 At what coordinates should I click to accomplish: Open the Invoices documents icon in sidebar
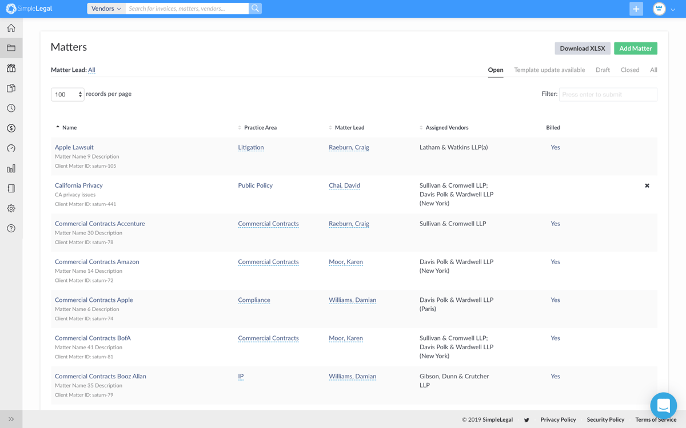pyautogui.click(x=11, y=88)
